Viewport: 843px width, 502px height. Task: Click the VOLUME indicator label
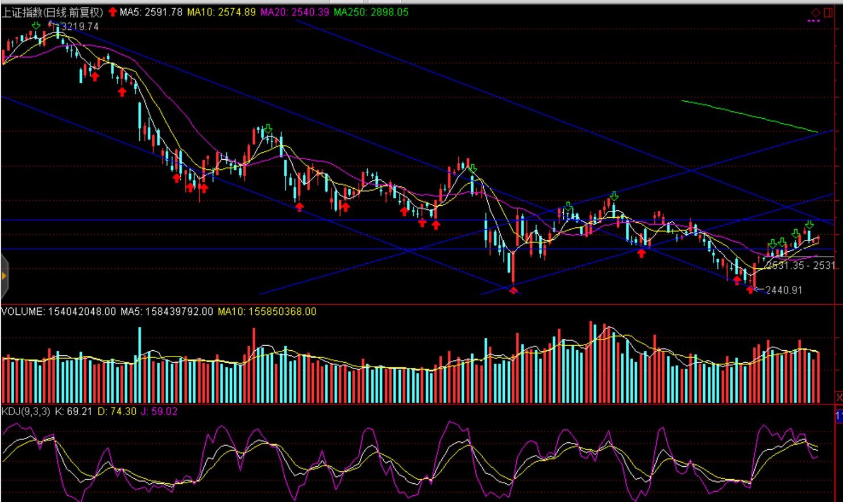tap(58, 312)
